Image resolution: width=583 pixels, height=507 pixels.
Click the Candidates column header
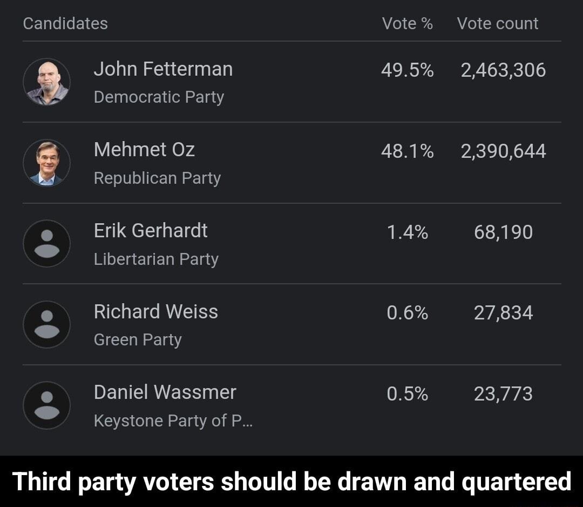coord(65,23)
